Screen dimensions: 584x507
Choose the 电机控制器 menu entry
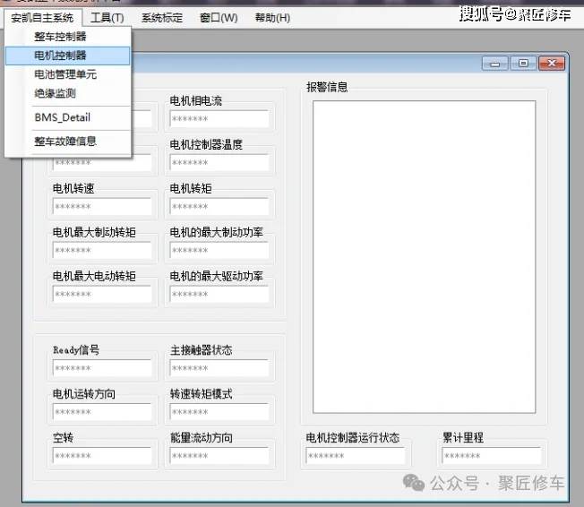tap(60, 56)
